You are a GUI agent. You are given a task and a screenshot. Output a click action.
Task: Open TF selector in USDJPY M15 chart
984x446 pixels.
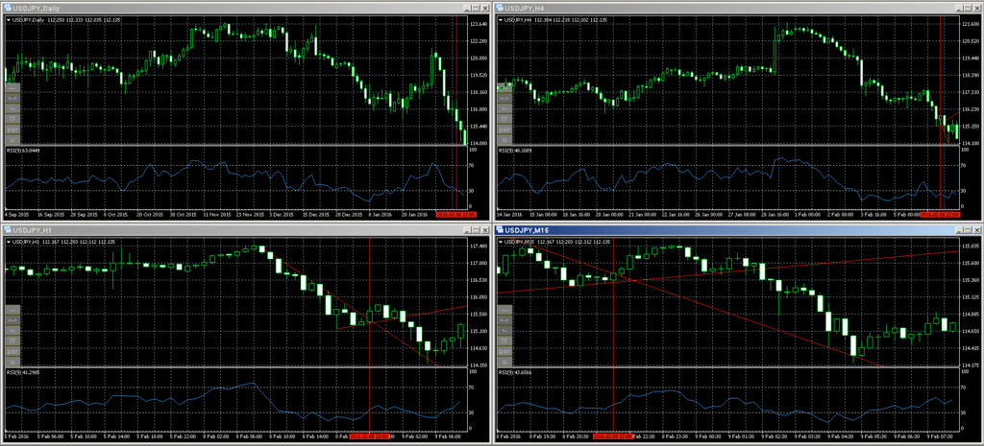[x=504, y=341]
